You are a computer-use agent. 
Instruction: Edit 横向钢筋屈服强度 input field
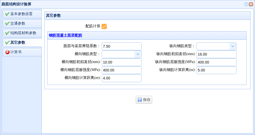tap(121, 70)
